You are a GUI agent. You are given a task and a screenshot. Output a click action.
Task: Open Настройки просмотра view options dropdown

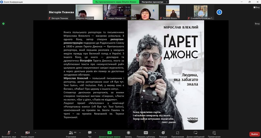(x=155, y=2)
